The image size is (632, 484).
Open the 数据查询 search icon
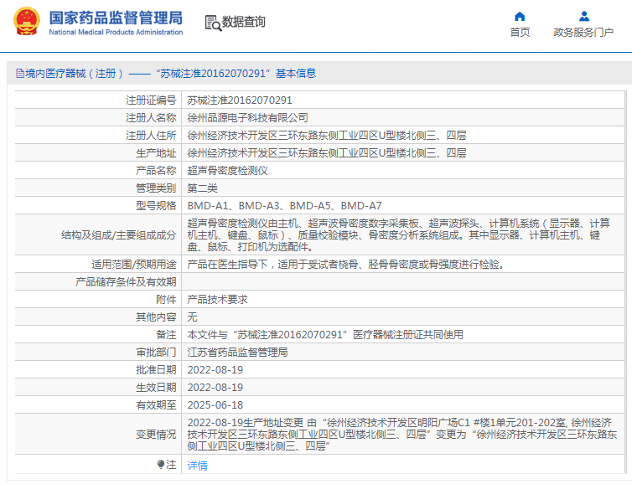click(213, 23)
